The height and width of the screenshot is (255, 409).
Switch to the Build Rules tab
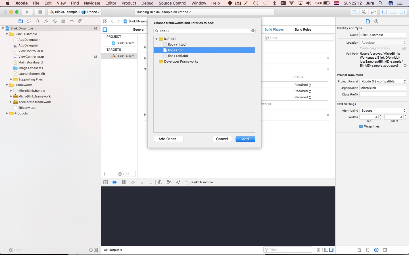point(303,29)
